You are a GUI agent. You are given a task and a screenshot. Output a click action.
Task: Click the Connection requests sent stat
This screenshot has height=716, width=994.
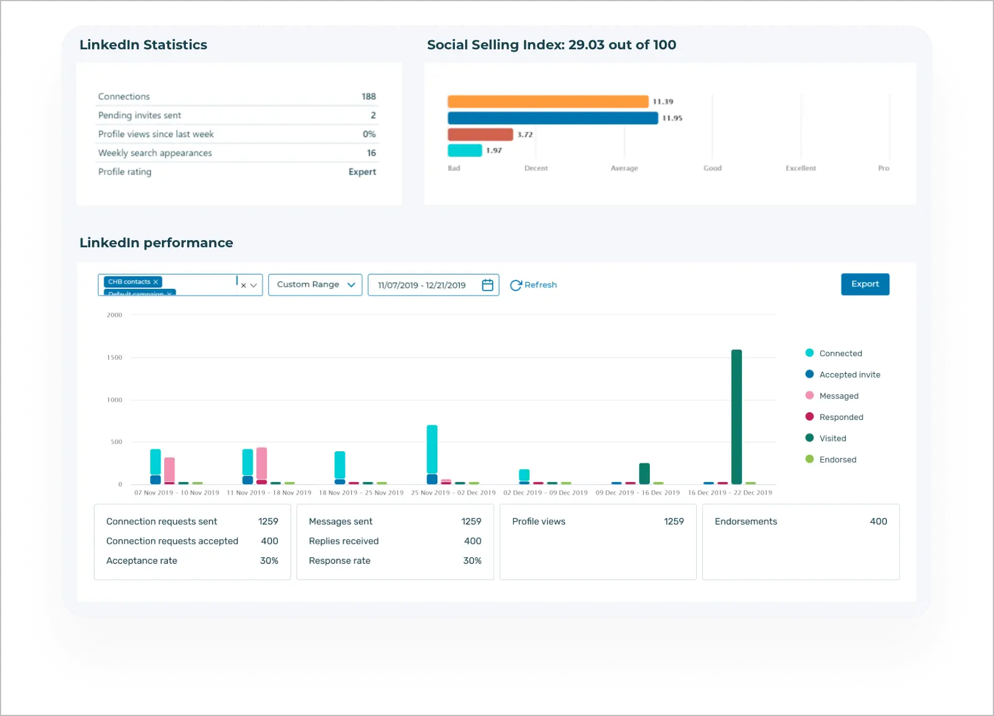point(193,522)
